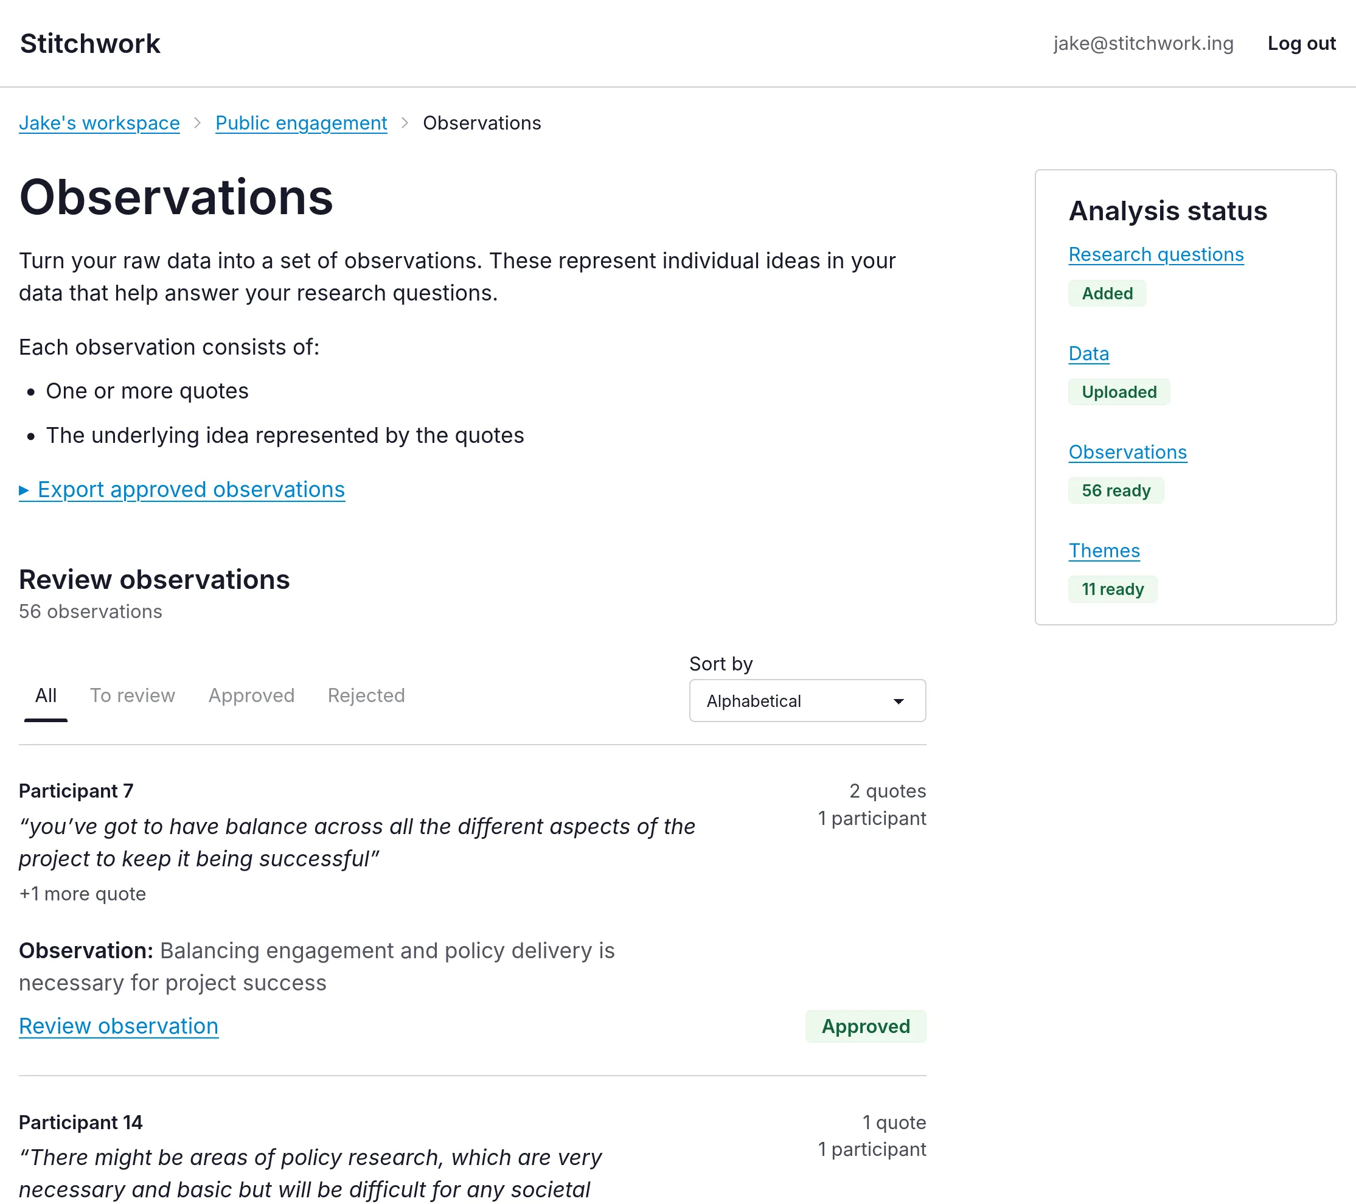The height and width of the screenshot is (1204, 1356).
Task: Open Research questions in Analysis status
Action: click(1156, 255)
